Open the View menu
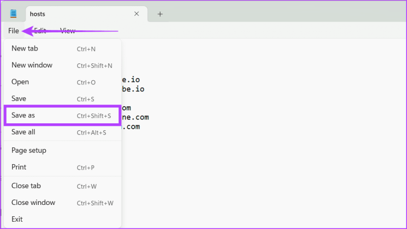 pos(68,31)
